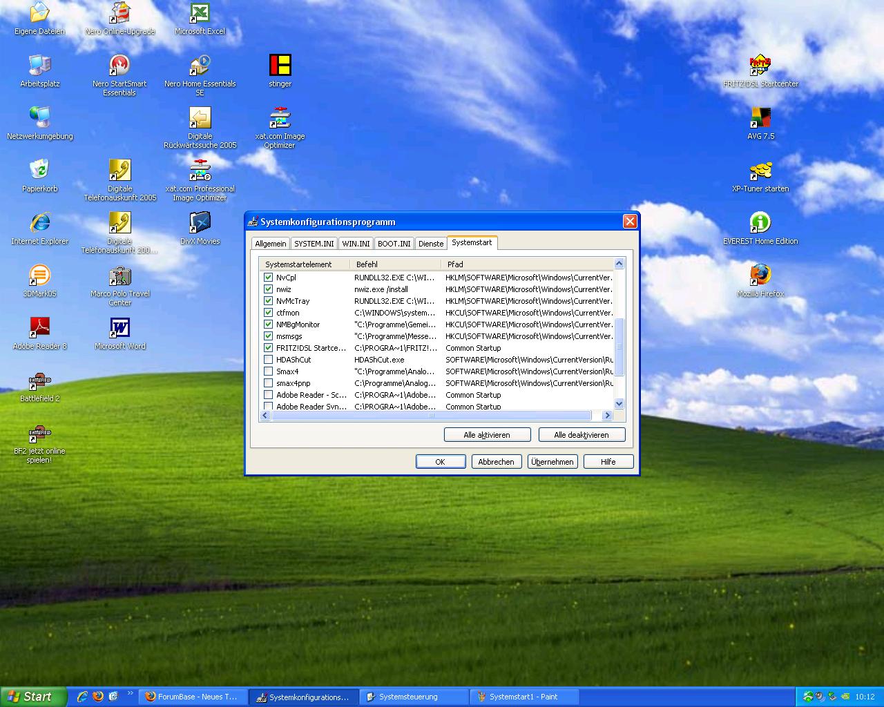Launch Battlefield 2 desktop icon
This screenshot has width=884, height=707.
39,385
